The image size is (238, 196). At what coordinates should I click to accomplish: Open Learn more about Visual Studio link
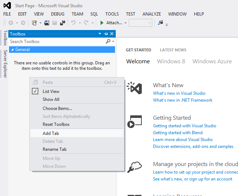pos(183,140)
